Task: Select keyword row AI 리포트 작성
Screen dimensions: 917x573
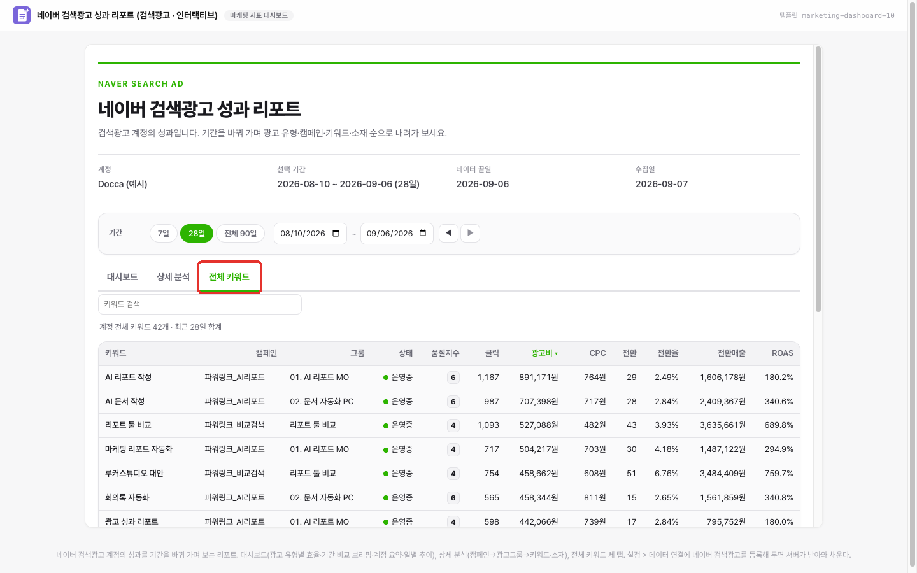Action: 449,378
